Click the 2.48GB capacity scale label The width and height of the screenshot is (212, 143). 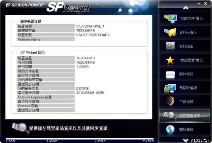[52, 141]
